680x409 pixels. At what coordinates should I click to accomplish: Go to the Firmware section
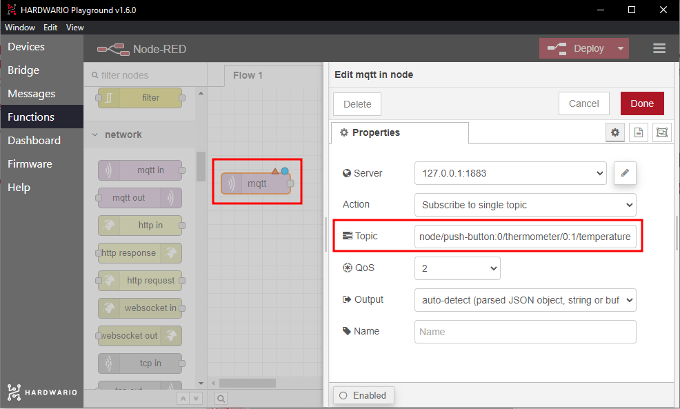click(x=41, y=163)
